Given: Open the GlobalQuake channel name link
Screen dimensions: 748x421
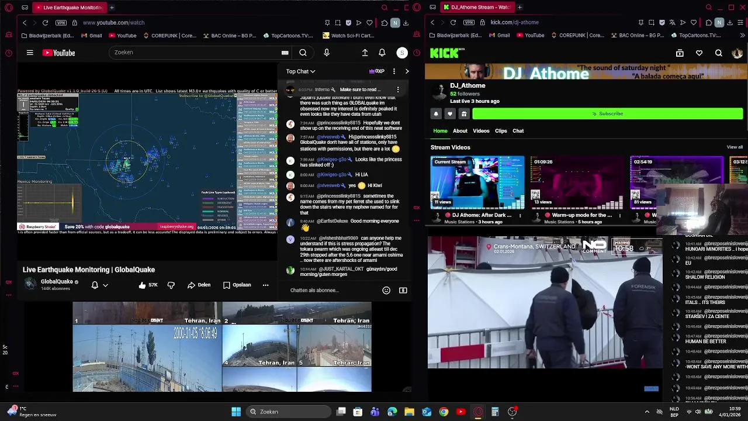Looking at the screenshot, I should point(57,281).
